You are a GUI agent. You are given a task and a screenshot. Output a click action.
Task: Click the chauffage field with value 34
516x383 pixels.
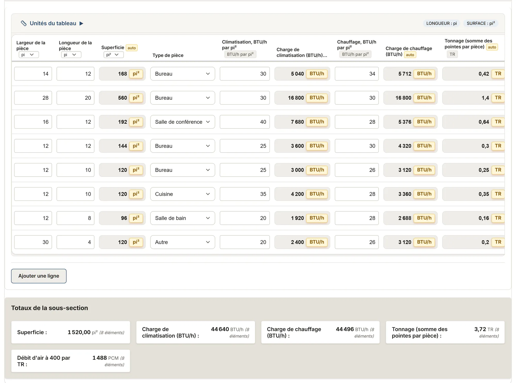point(357,74)
